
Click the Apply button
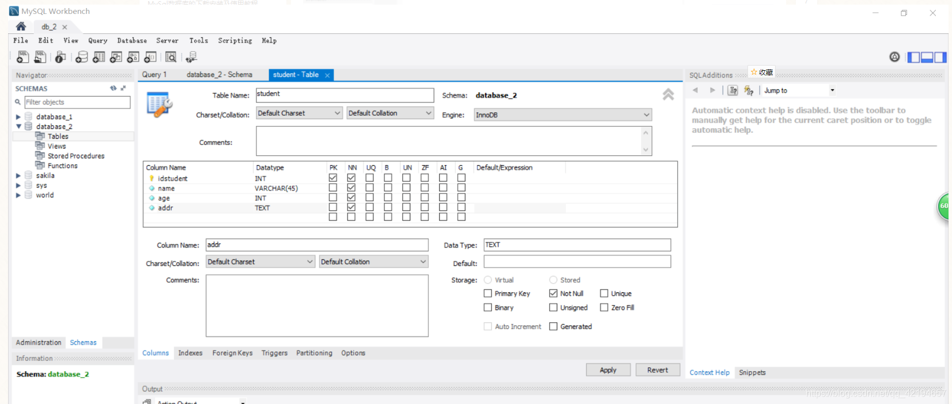click(x=608, y=370)
